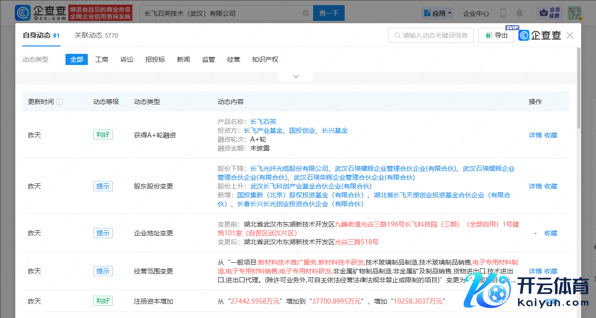This screenshot has width=596, height=318.
Task: Filter dynamics by 知识产权 type
Action: (x=265, y=59)
